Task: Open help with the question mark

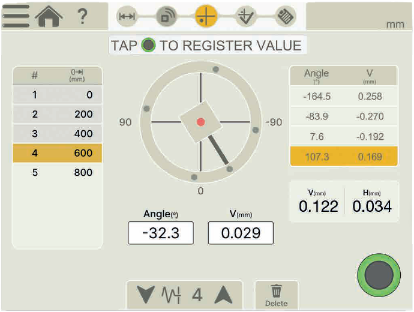Action: tap(83, 16)
